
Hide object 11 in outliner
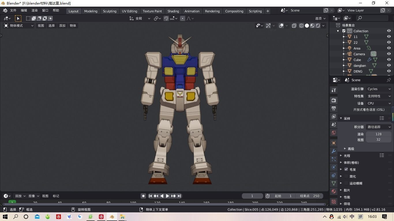coord(389,37)
